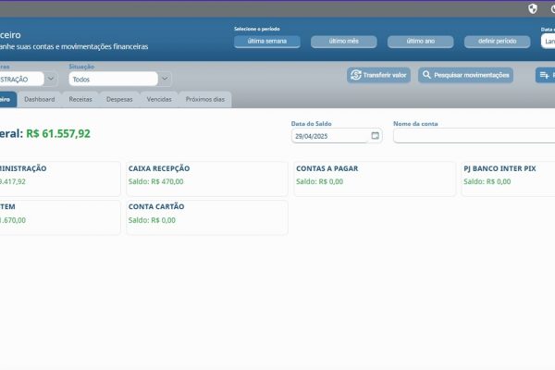The image size is (555, 370).
Task: Click the magnifier icon on Pesquisar movimentações
Action: coord(426,75)
